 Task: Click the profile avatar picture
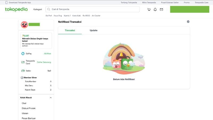tap(24, 25)
